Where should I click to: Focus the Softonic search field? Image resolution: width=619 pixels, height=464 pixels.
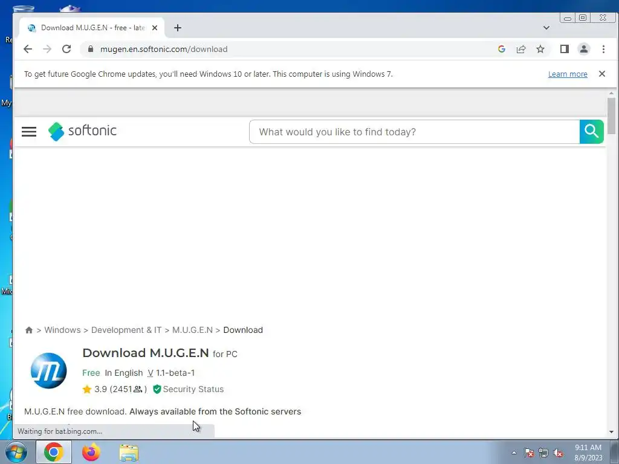pyautogui.click(x=415, y=132)
